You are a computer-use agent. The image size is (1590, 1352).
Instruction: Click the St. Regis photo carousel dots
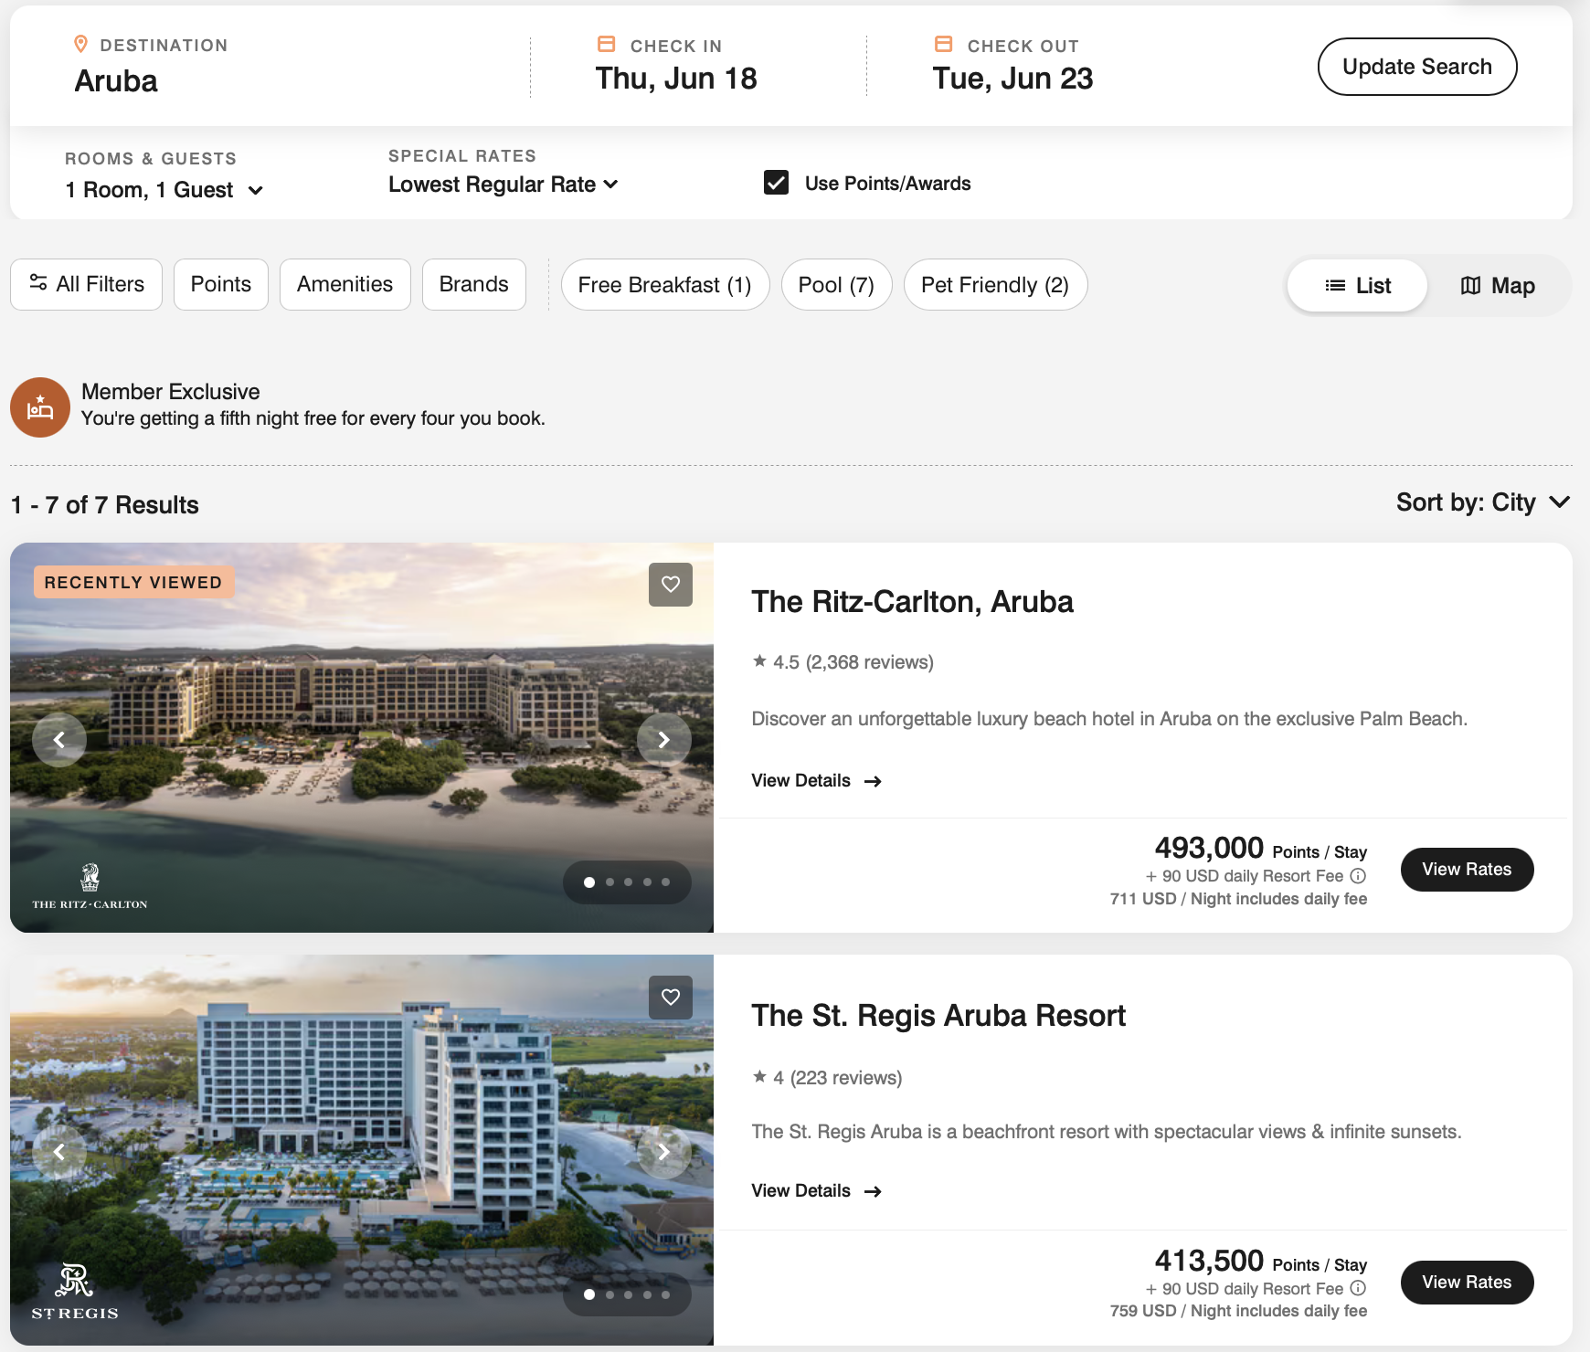tap(627, 1294)
